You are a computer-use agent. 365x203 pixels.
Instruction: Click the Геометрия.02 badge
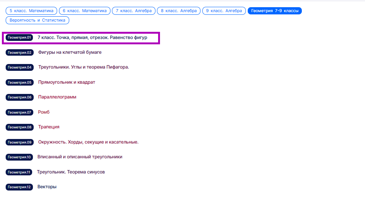pyautogui.click(x=20, y=52)
